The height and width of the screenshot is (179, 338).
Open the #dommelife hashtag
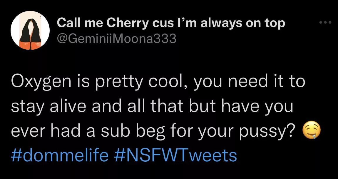tap(60, 155)
